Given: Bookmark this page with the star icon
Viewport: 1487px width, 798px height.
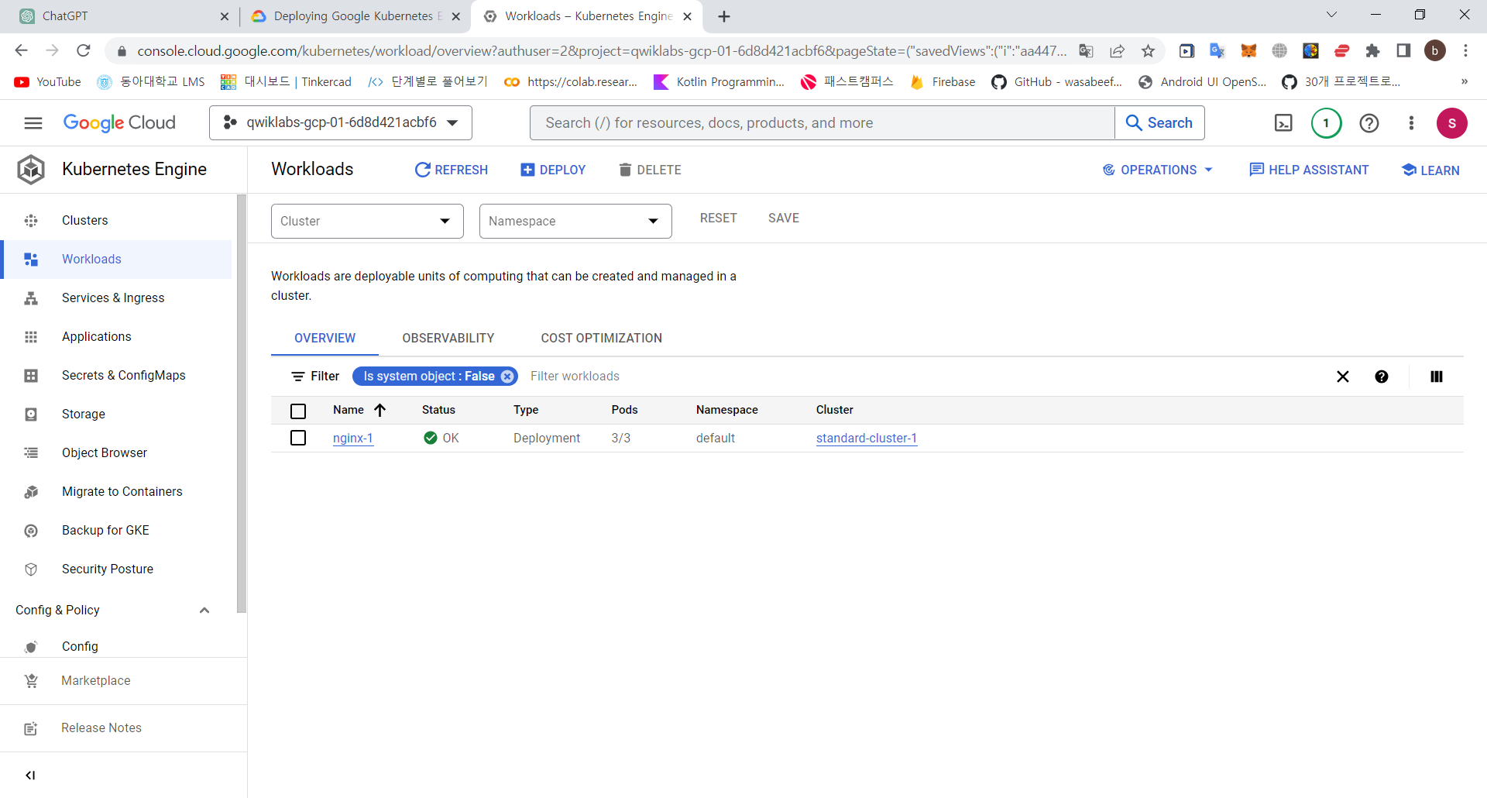Looking at the screenshot, I should click(x=1148, y=51).
